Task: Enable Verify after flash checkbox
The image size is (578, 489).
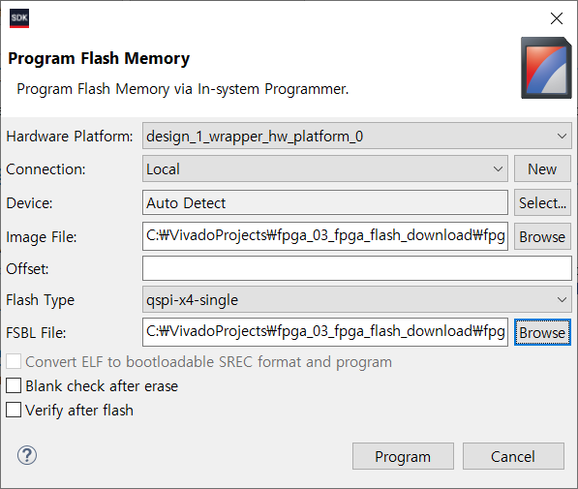Action: 14,410
